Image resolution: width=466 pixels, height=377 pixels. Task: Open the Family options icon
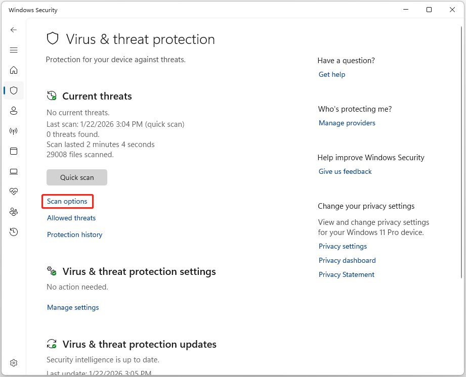click(14, 212)
